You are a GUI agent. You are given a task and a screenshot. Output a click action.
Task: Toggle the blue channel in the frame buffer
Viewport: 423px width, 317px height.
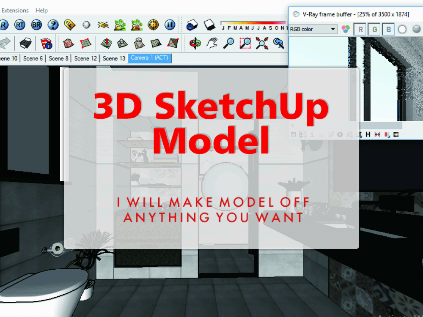point(388,29)
